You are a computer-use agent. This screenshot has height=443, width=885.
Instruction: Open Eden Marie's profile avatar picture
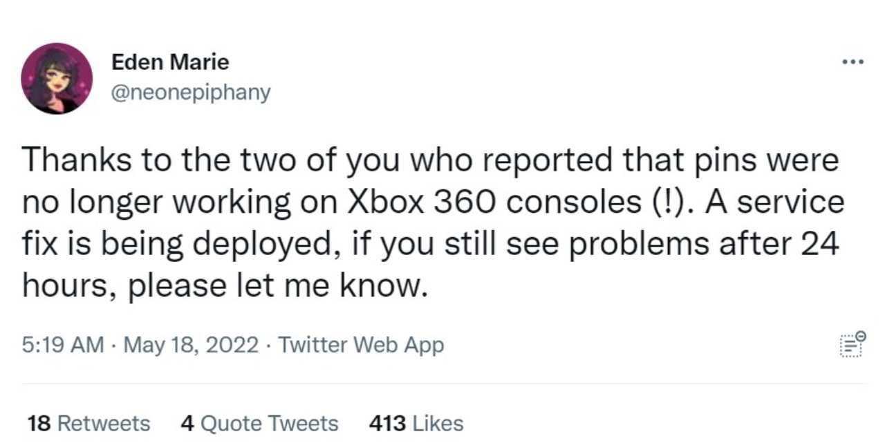tap(57, 78)
